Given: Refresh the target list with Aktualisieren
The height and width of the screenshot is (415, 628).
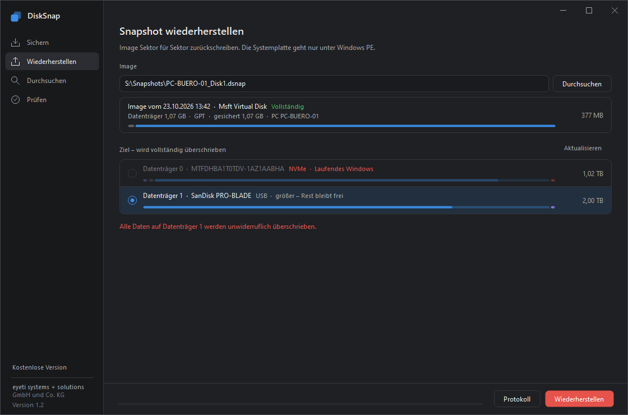Looking at the screenshot, I should pos(583,148).
